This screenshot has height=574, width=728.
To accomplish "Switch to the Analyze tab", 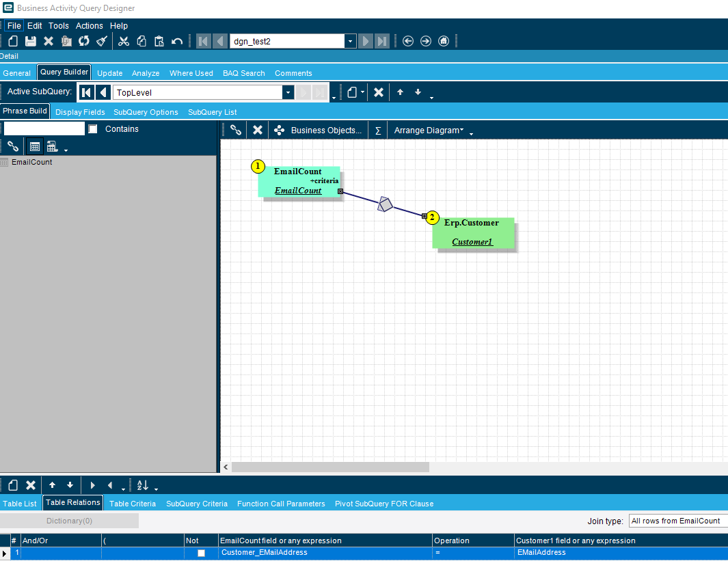I will pos(146,73).
